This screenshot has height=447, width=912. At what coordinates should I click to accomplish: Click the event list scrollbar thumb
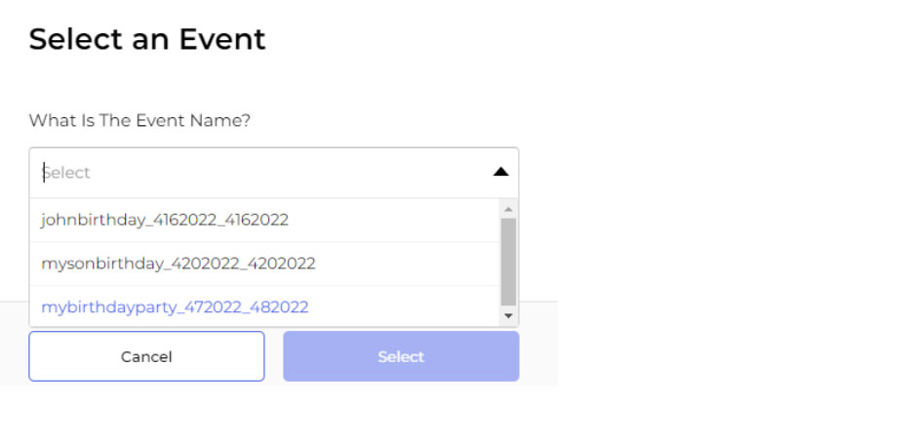508,261
